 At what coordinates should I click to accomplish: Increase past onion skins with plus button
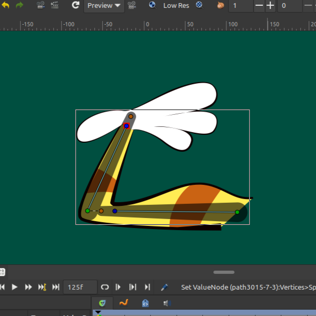[x=270, y=6]
